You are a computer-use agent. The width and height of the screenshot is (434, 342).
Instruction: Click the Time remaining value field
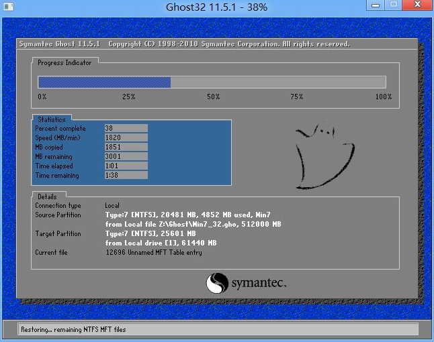126,175
